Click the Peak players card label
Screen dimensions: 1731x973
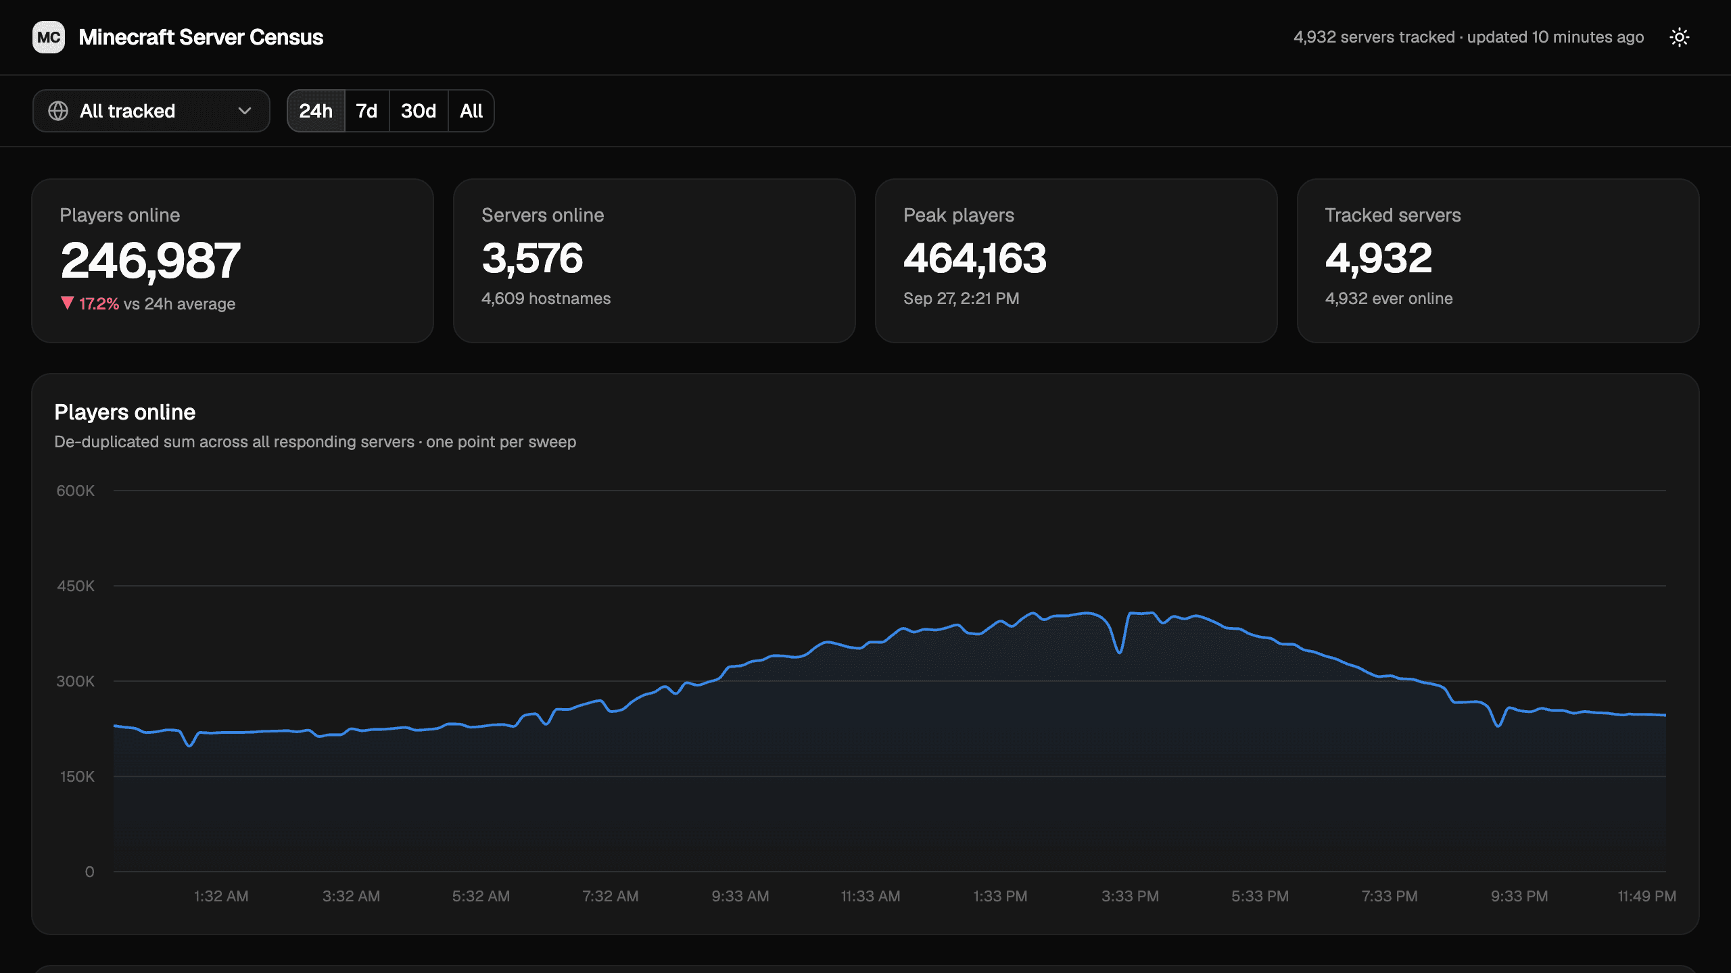958,215
